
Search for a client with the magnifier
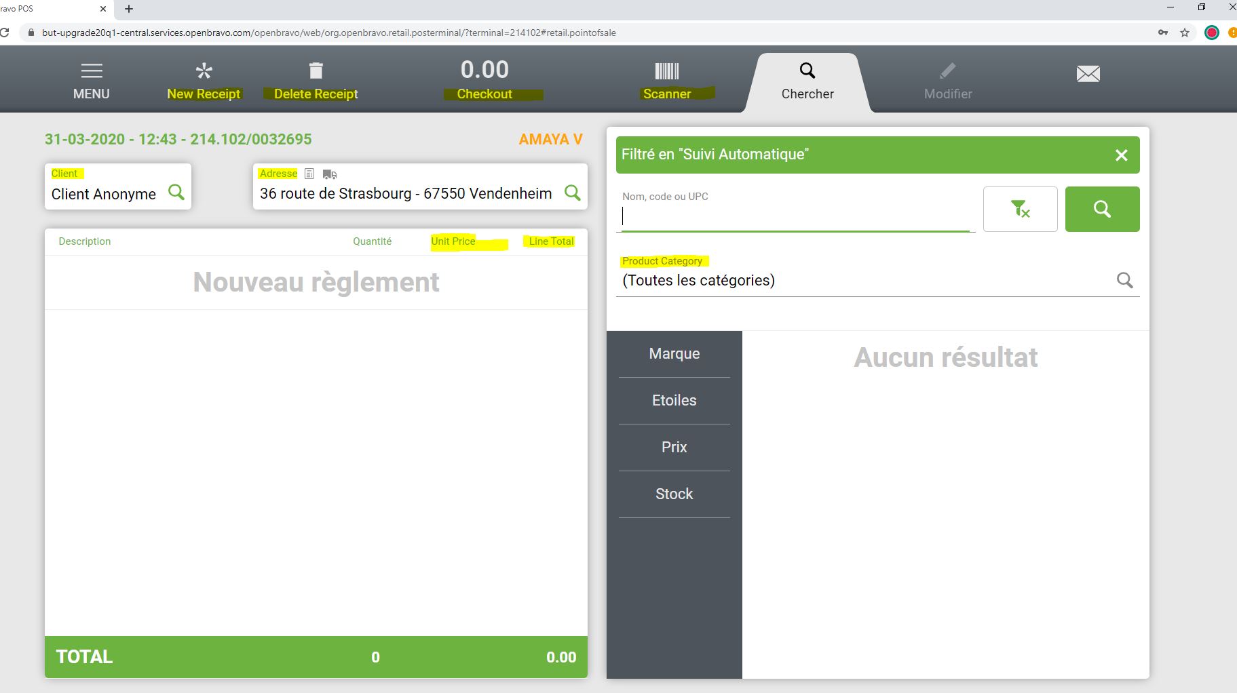pos(176,193)
